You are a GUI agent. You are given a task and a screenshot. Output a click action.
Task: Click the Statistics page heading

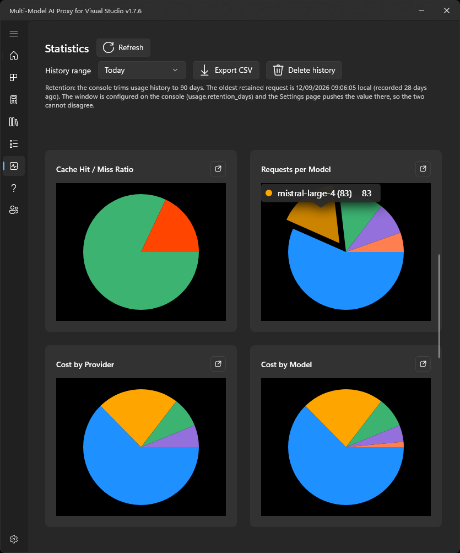67,49
